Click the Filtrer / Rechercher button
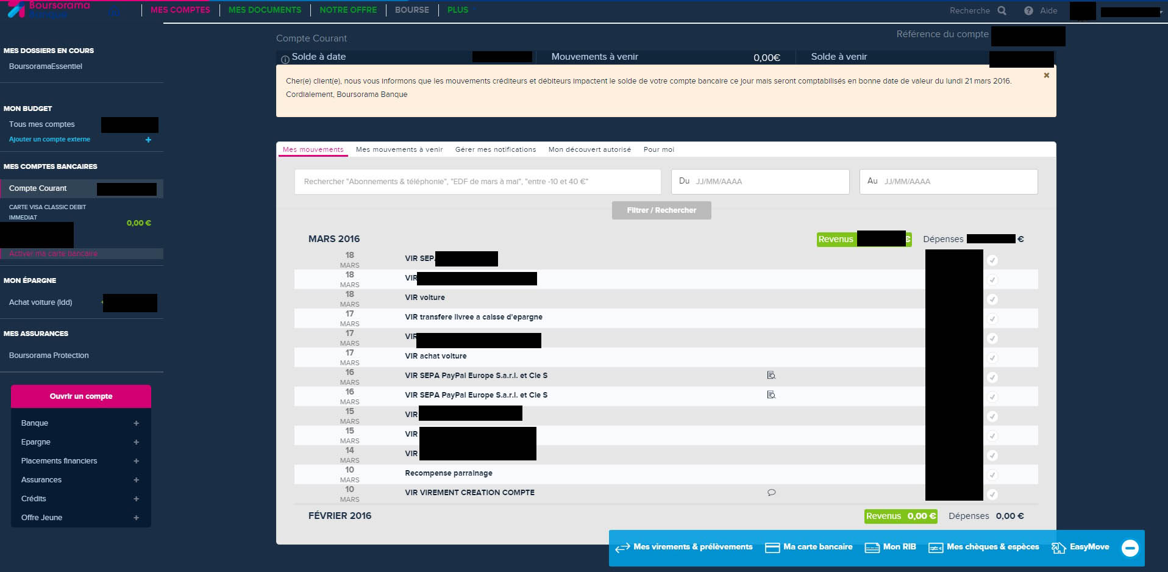The image size is (1168, 572). coord(661,210)
